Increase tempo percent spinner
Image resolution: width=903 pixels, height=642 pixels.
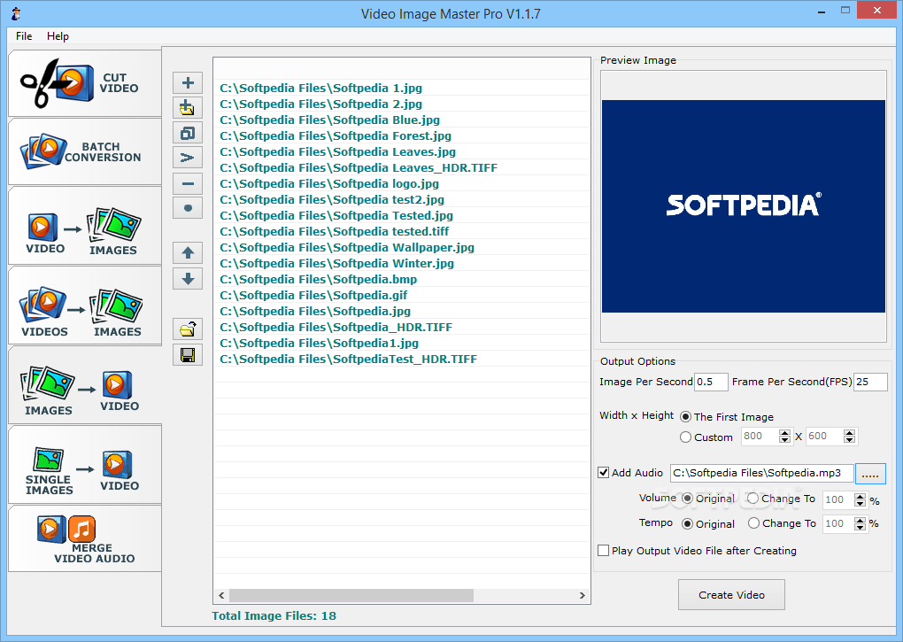click(x=860, y=521)
